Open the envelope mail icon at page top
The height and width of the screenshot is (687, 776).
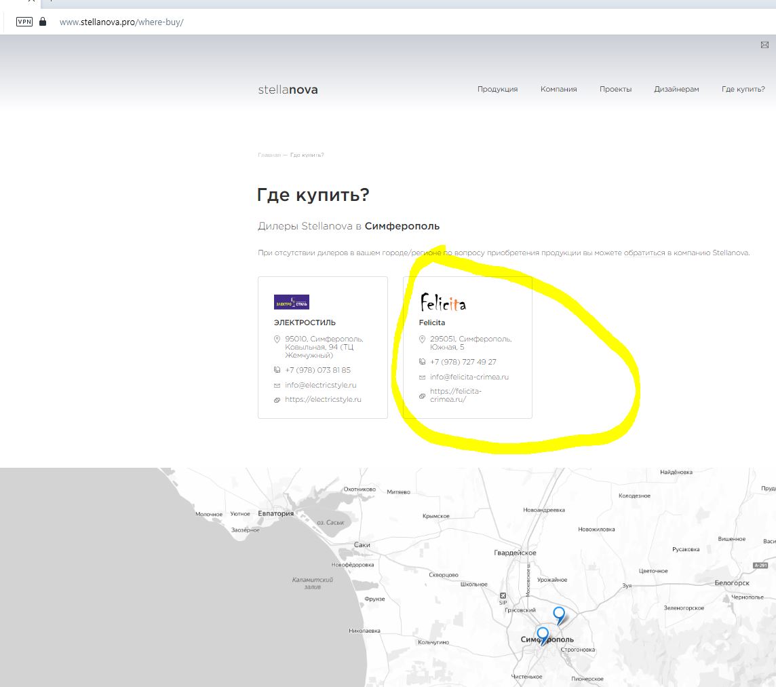[x=764, y=45]
